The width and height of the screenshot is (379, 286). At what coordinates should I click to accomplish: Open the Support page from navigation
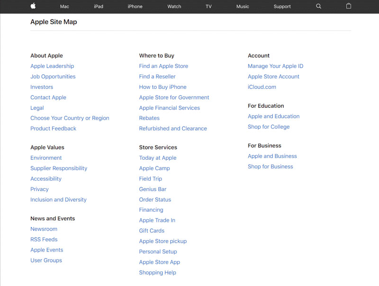click(282, 6)
